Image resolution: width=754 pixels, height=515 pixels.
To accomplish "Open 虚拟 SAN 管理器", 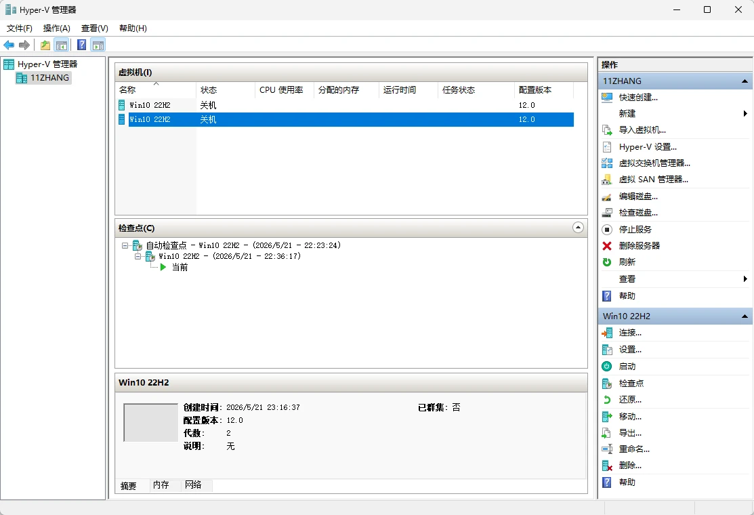I will (x=653, y=180).
